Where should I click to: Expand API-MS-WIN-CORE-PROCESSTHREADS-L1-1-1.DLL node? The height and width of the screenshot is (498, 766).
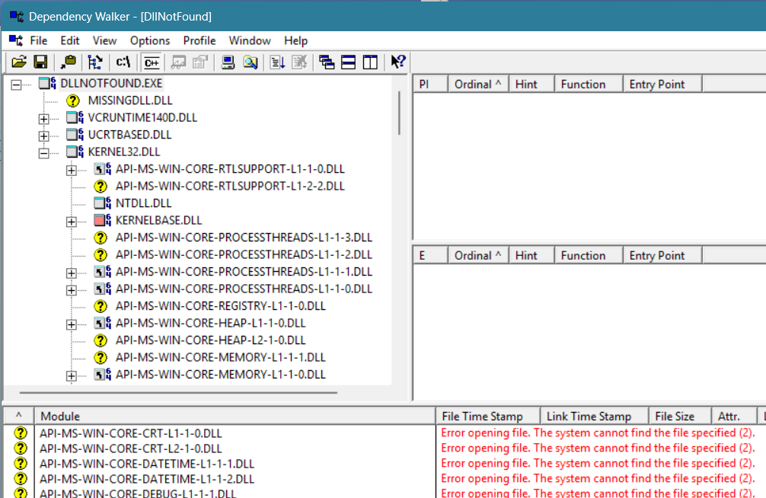pyautogui.click(x=72, y=273)
